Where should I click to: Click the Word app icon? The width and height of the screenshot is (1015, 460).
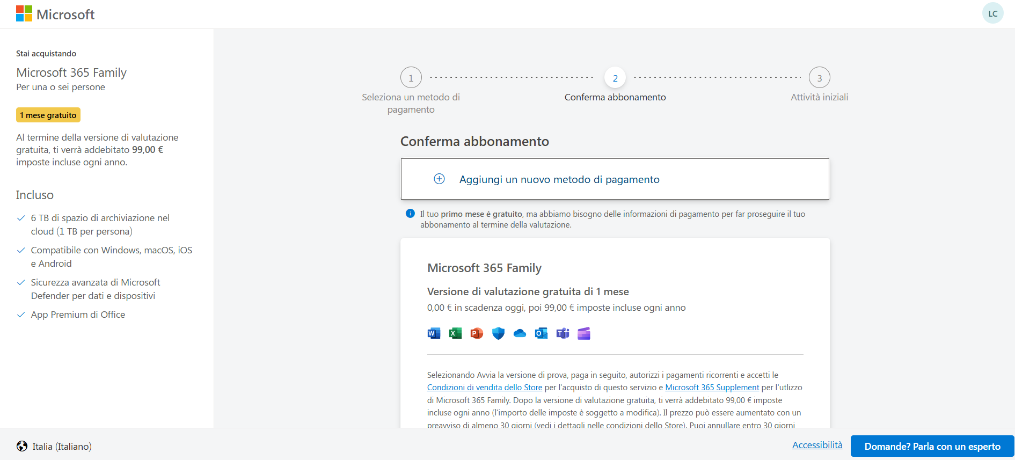[x=434, y=333]
